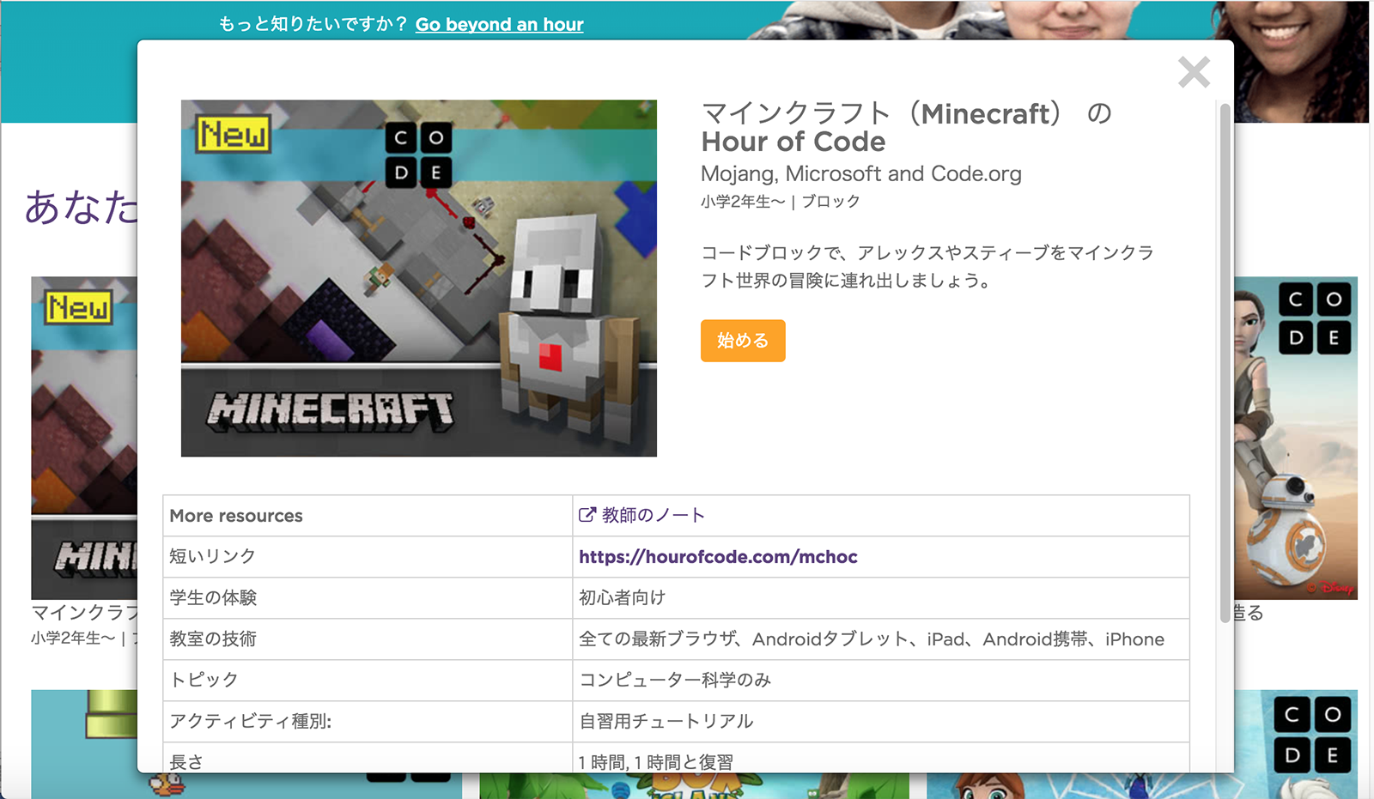
Task: Click the external link icon beside 教師のノート
Action: (587, 515)
